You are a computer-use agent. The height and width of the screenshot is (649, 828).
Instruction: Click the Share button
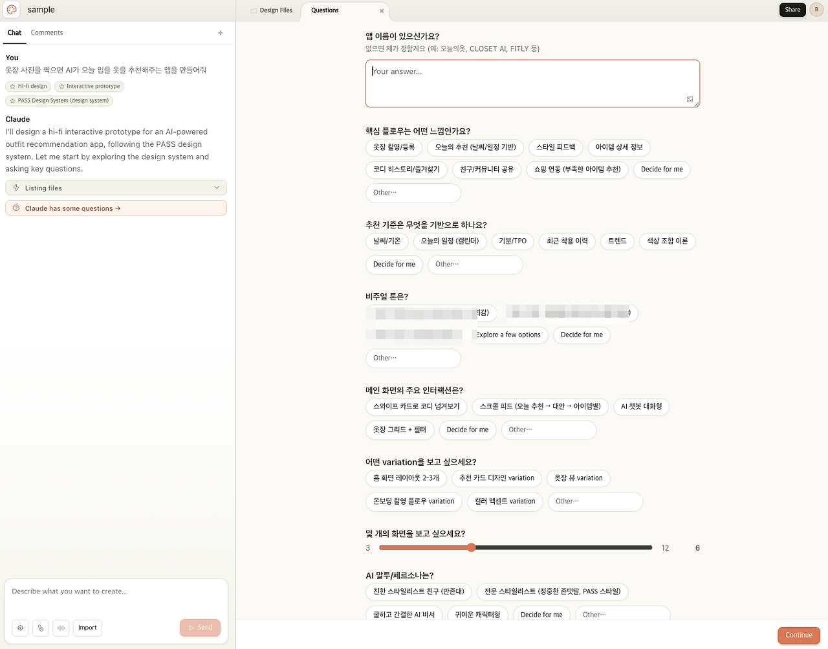click(x=792, y=10)
